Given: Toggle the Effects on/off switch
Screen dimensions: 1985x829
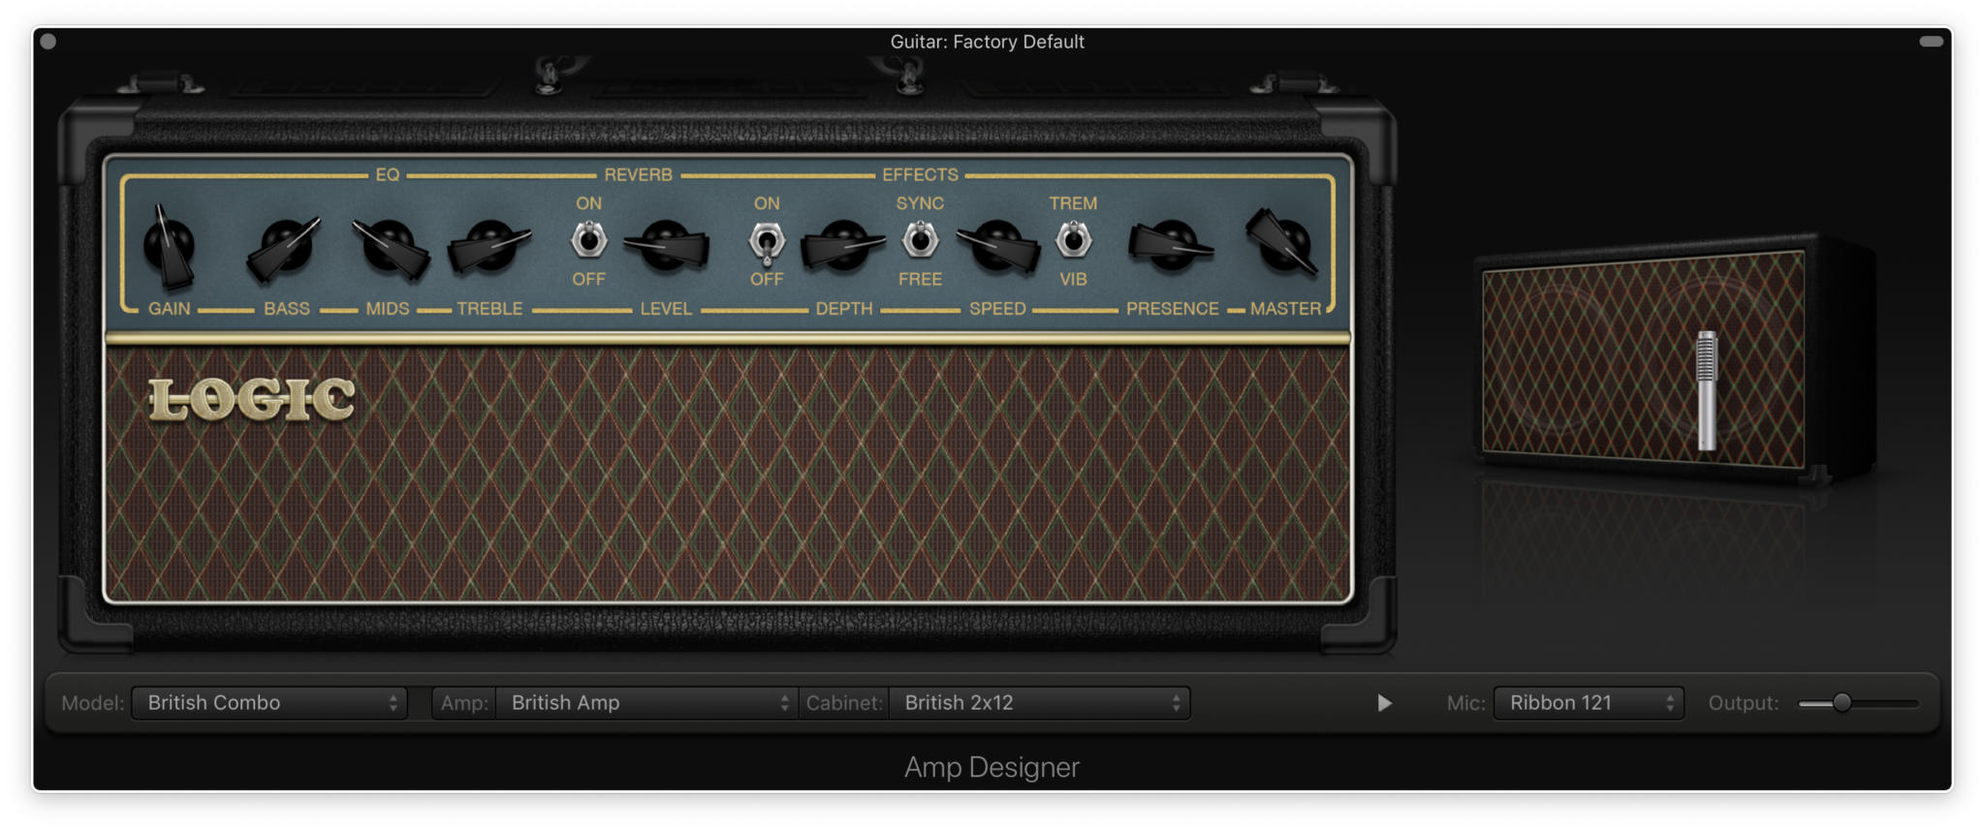Looking at the screenshot, I should 767,242.
